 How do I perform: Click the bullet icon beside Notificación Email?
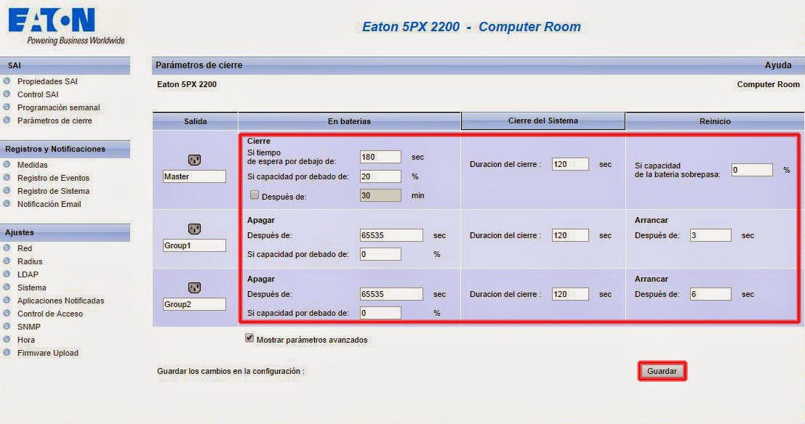[x=7, y=204]
